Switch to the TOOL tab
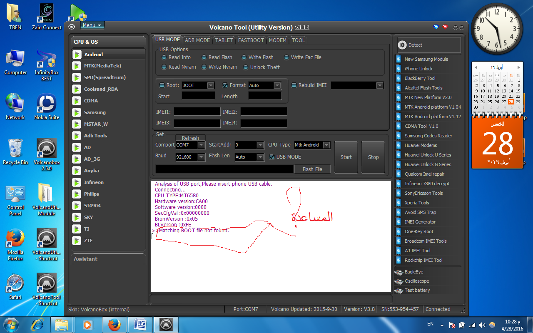The height and width of the screenshot is (333, 533). tap(298, 40)
